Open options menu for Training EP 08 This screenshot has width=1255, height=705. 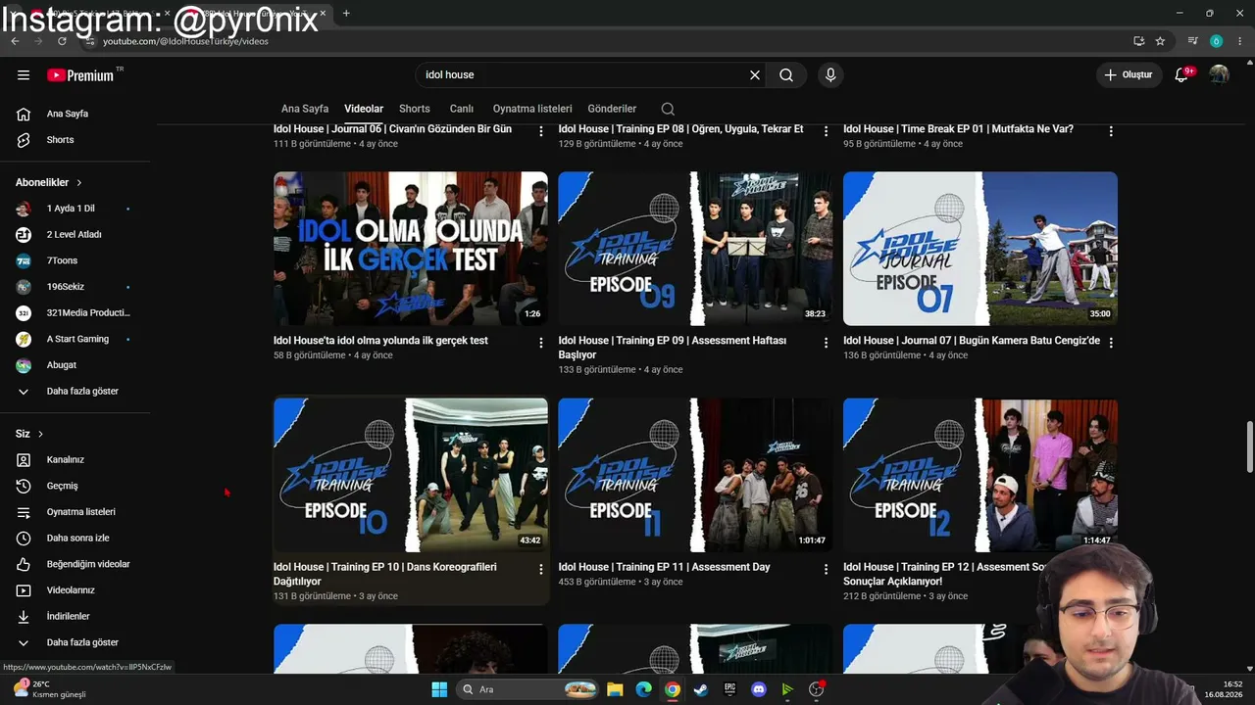pos(826,131)
